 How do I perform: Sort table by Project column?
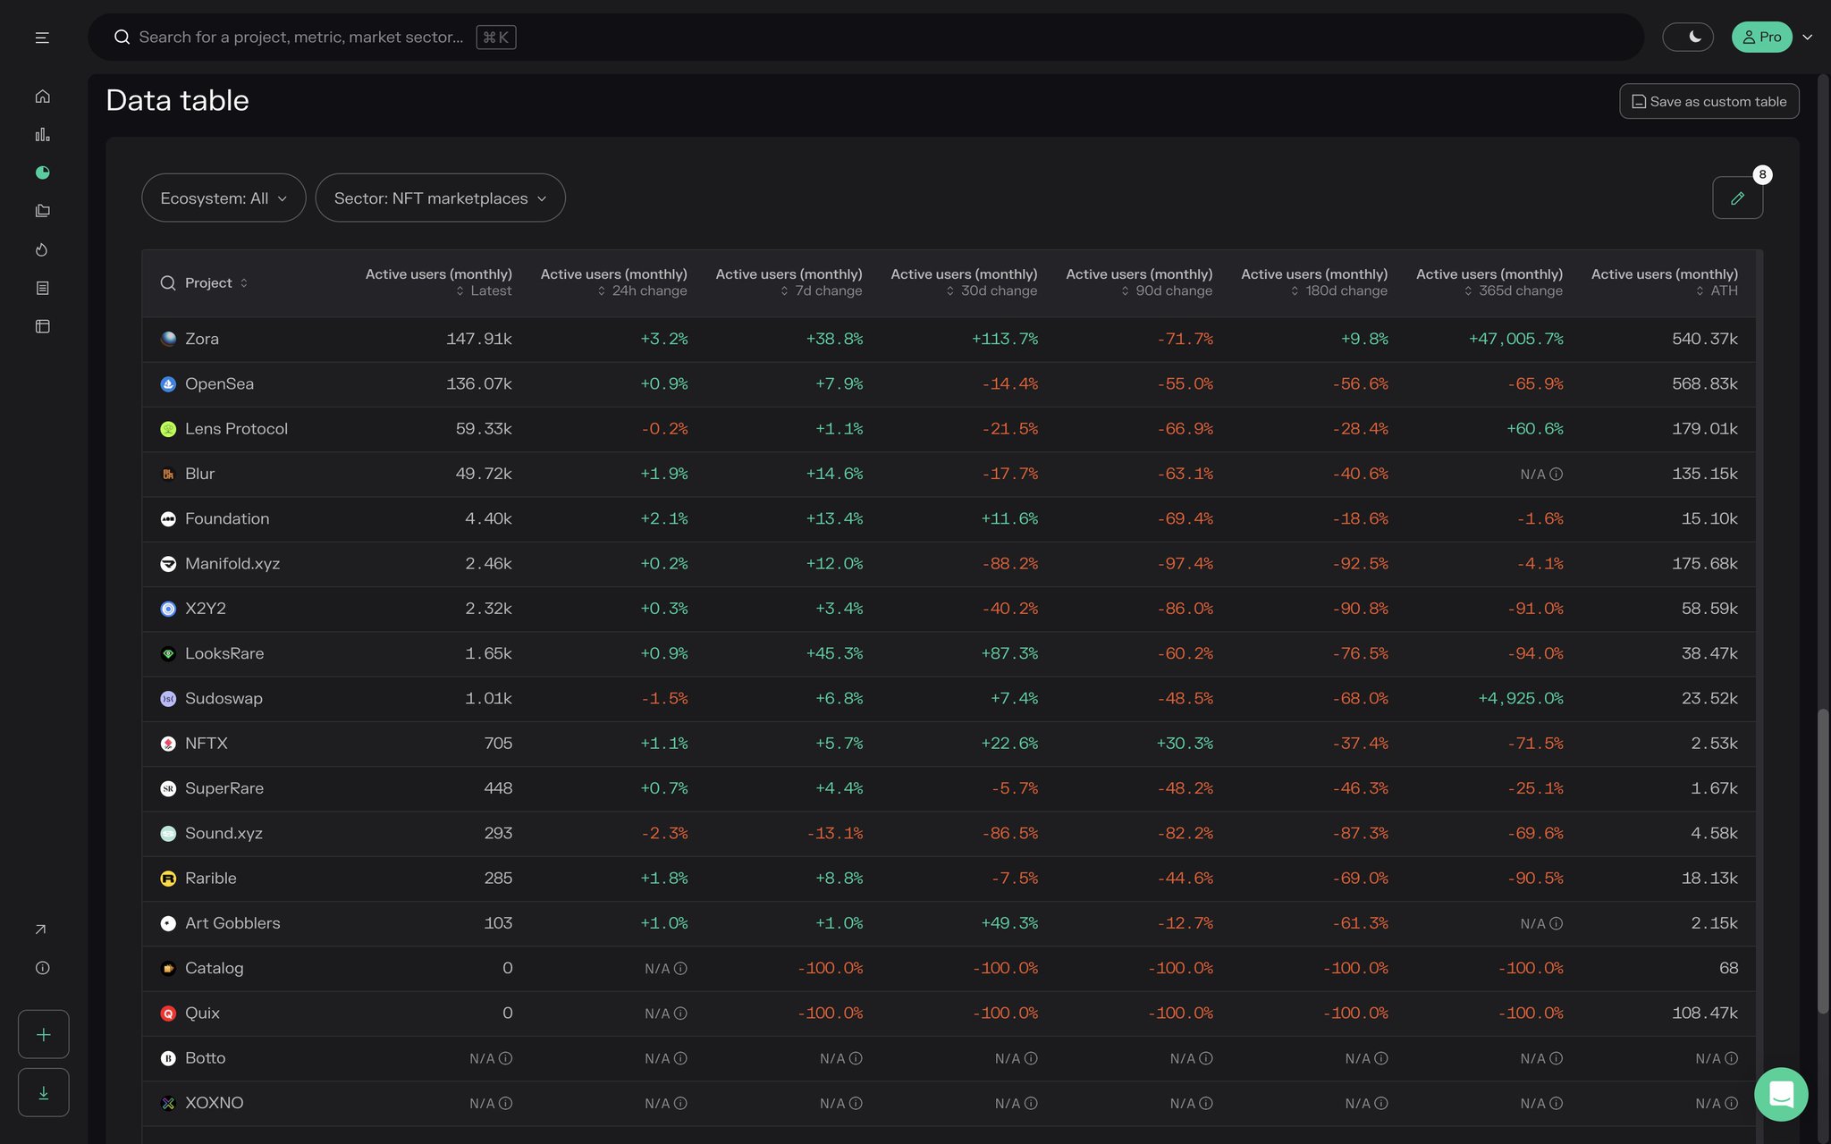[x=216, y=283]
